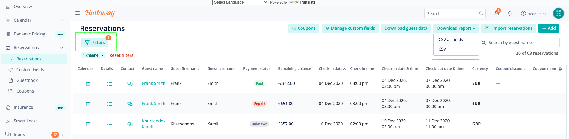Open details list icon for Khursandov Kamil row
The height and width of the screenshot is (139, 569).
click(110, 124)
